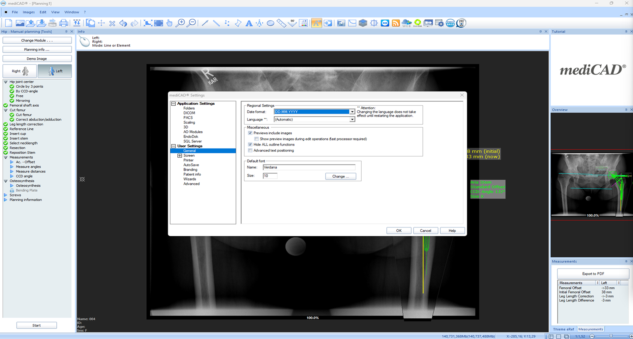Open the Language dropdown arrow
The image size is (633, 339).
coord(352,119)
